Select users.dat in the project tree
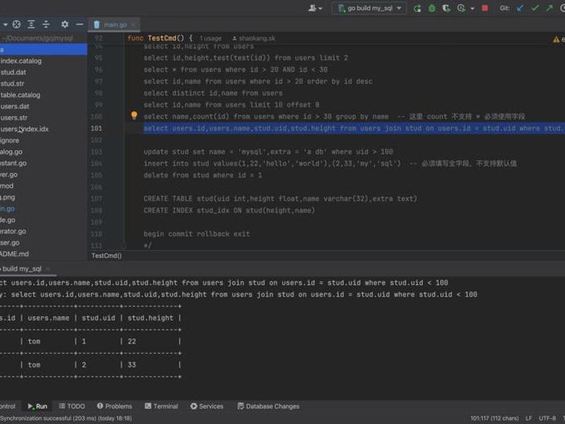This screenshot has height=424, width=565. coord(15,107)
